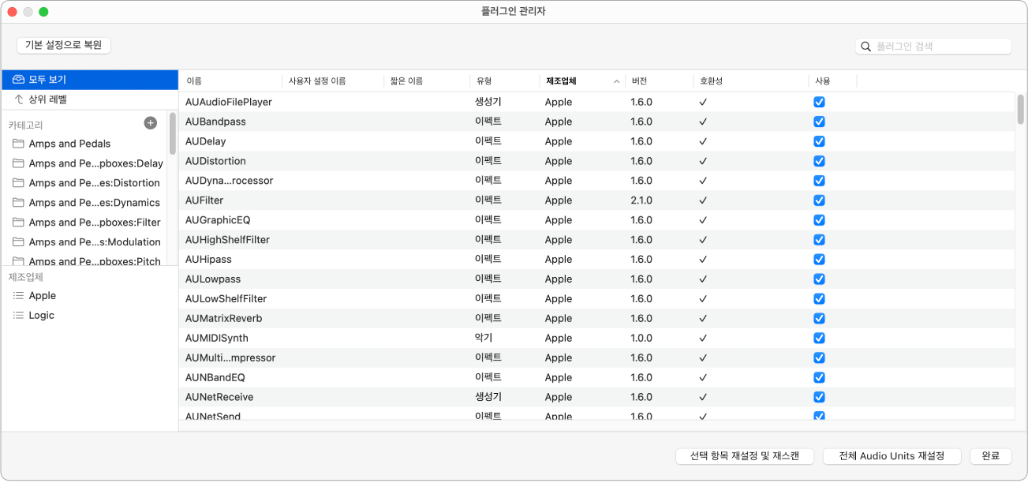Click compatibility checkmark for AUAudioFilePlayer
1028x483 pixels.
pyautogui.click(x=703, y=102)
